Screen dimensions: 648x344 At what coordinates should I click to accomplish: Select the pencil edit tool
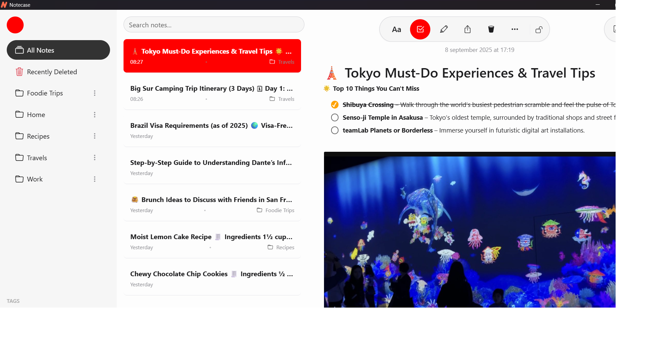pyautogui.click(x=444, y=29)
